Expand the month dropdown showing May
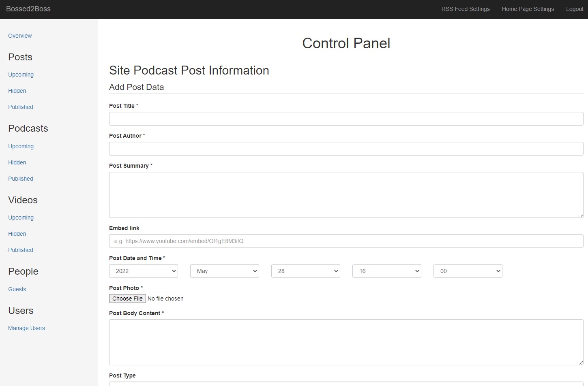The width and height of the screenshot is (588, 386). [x=224, y=271]
